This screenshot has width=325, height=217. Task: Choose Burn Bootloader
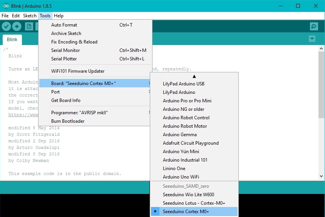68,121
